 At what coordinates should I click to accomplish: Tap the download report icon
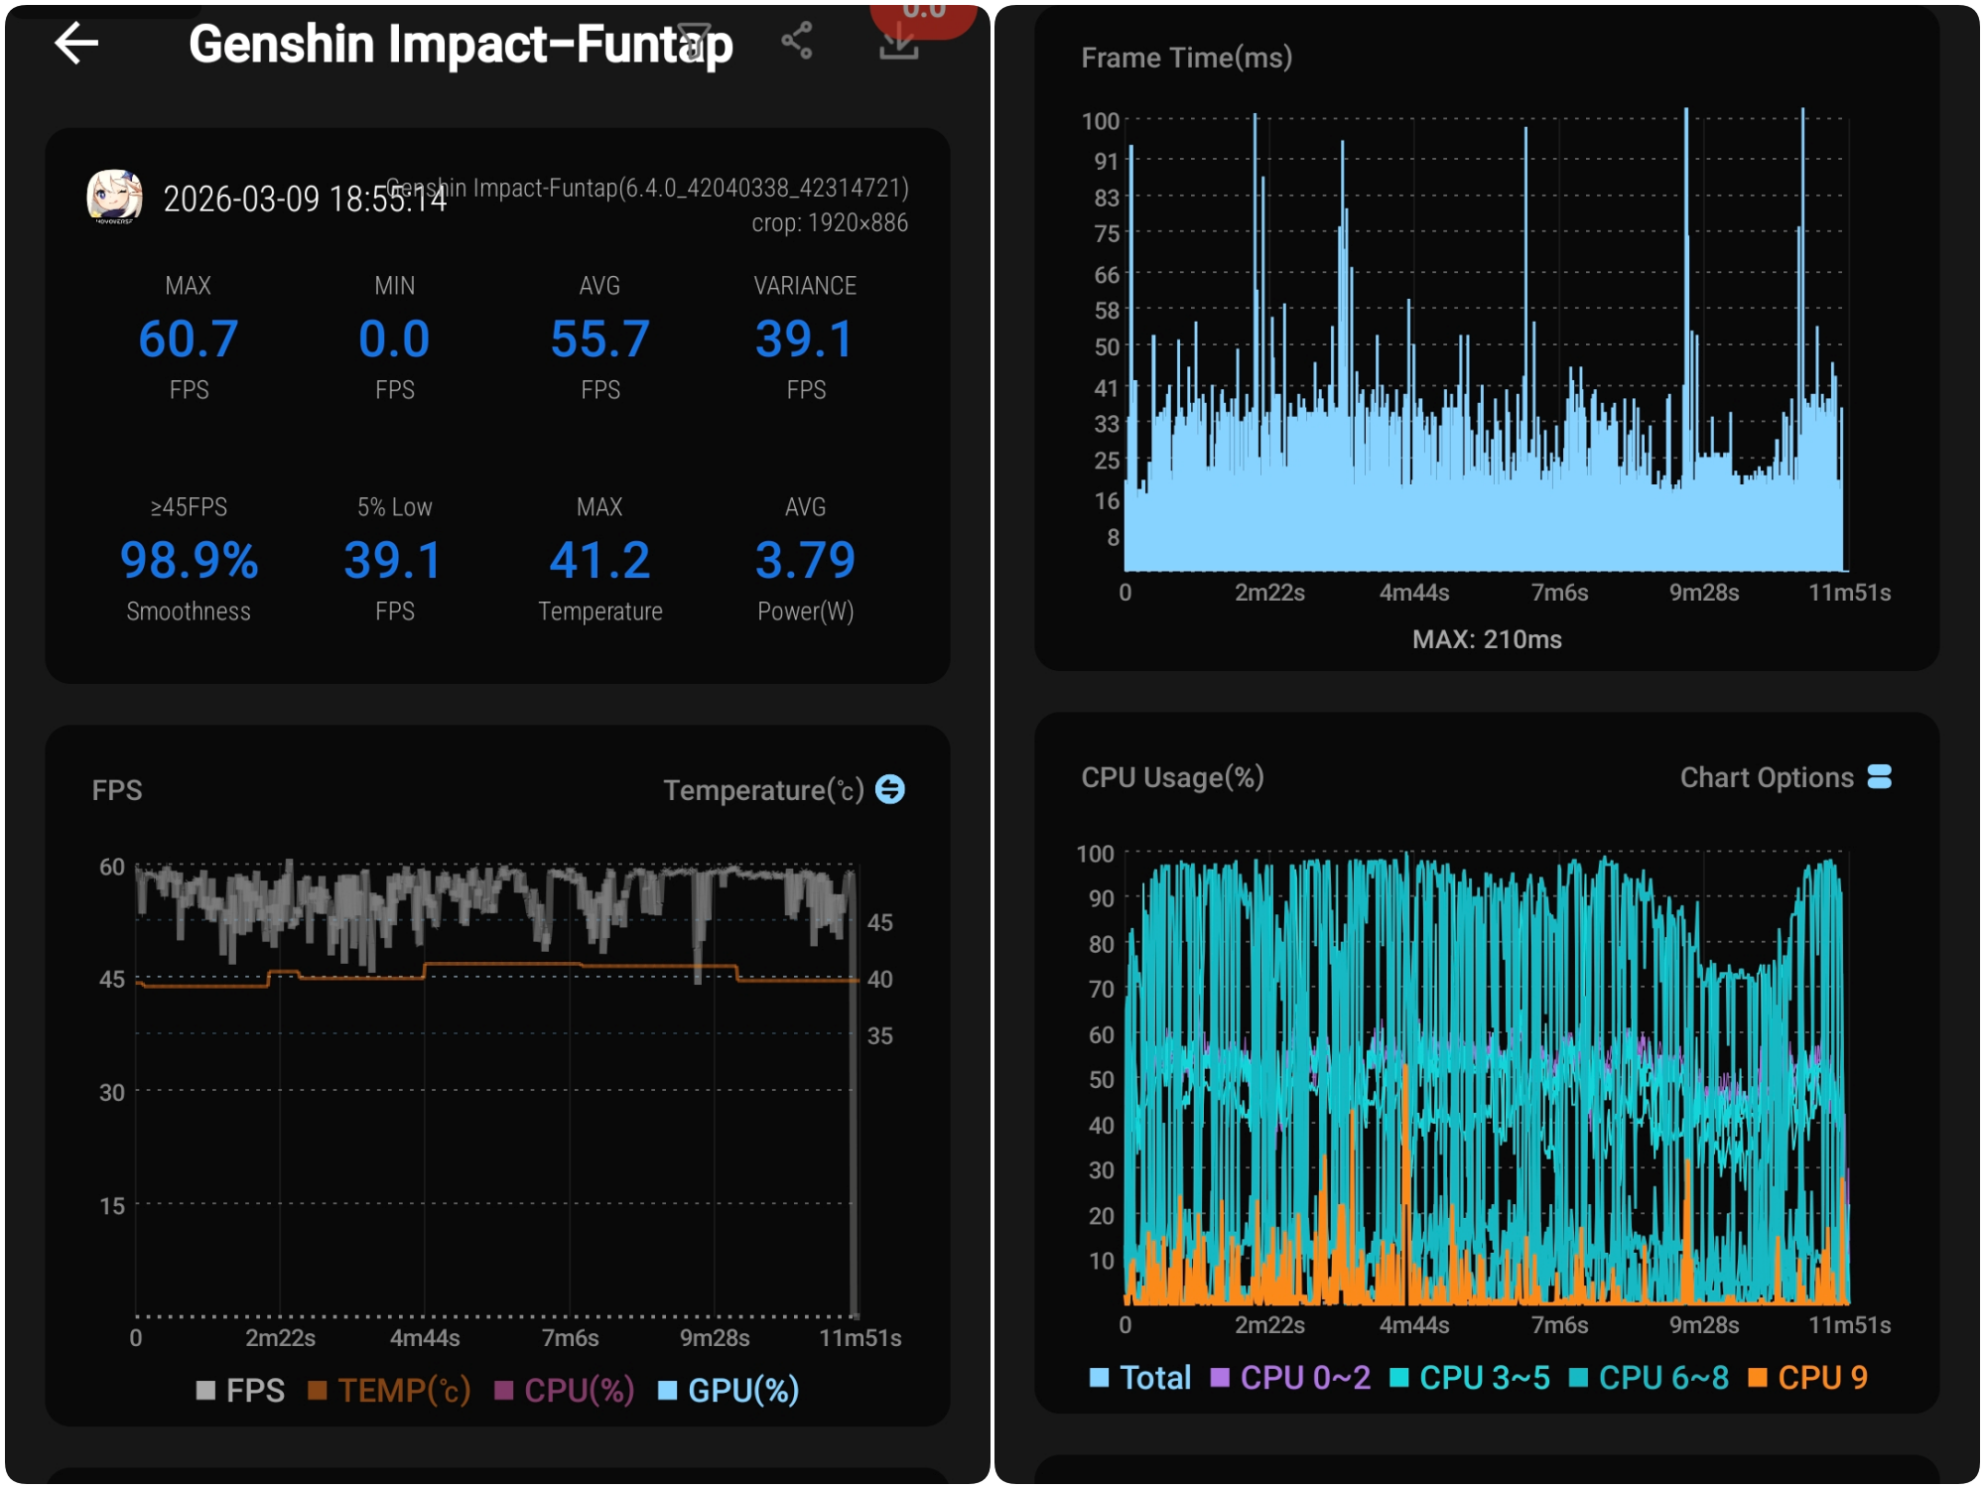click(x=898, y=44)
